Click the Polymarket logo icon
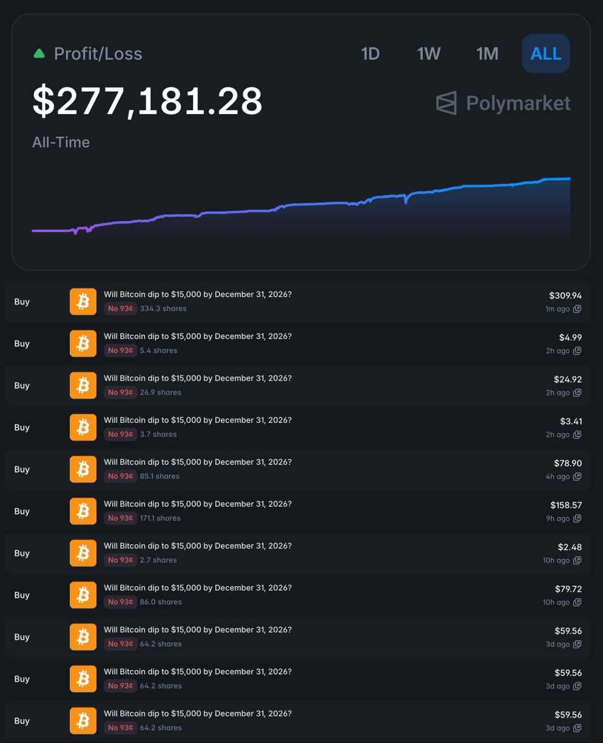This screenshot has width=603, height=743. 446,103
